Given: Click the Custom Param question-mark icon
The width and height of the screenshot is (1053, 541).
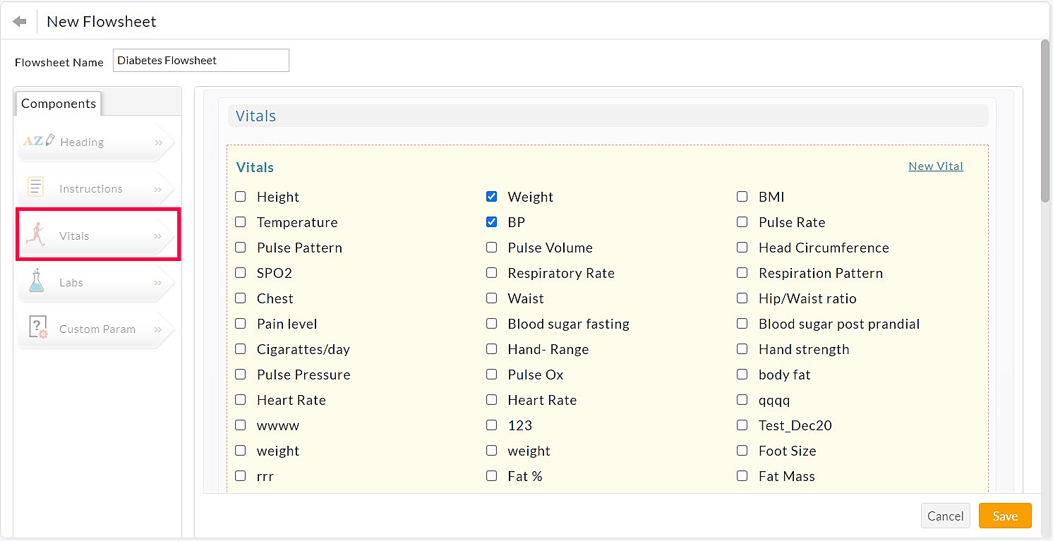Looking at the screenshot, I should pos(37,328).
